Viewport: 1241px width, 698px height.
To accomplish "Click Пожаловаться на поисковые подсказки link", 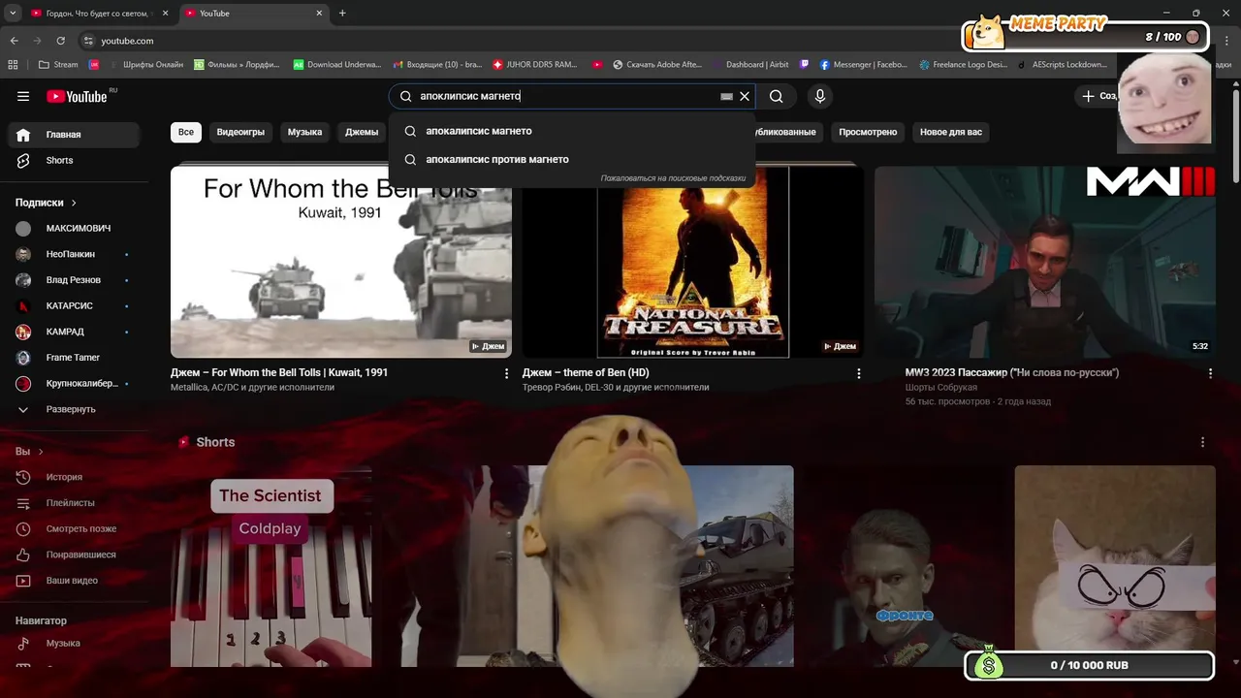I will (x=673, y=178).
